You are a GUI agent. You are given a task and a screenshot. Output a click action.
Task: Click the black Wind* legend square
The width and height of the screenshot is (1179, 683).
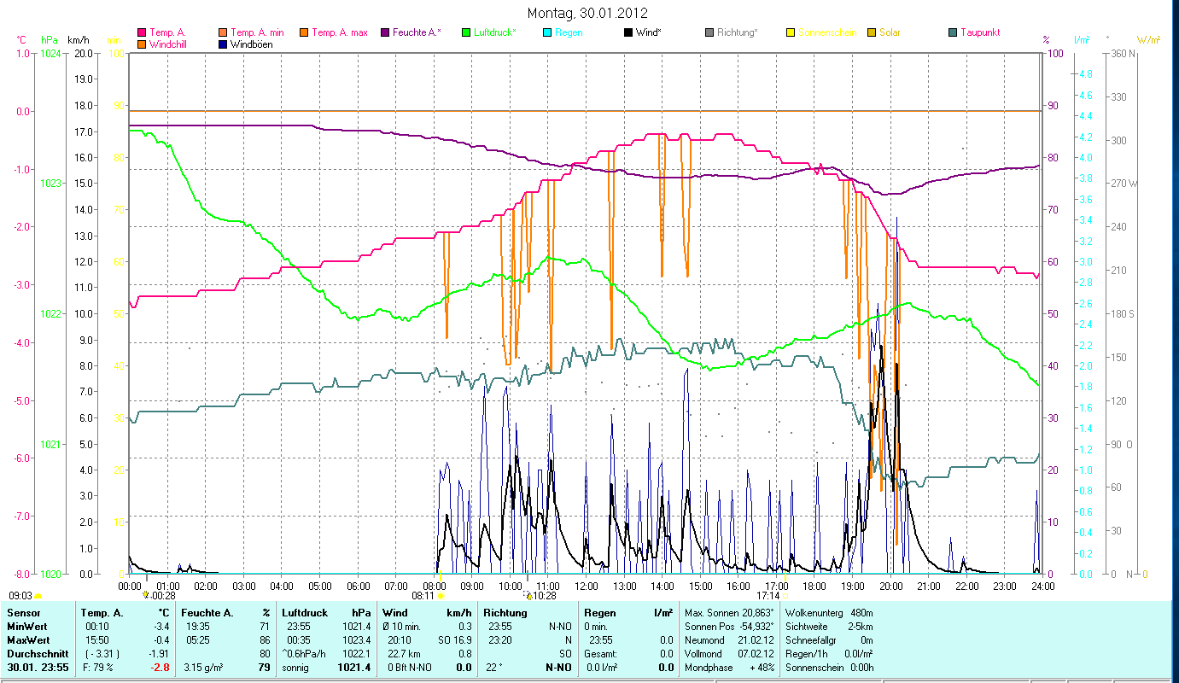[x=628, y=32]
